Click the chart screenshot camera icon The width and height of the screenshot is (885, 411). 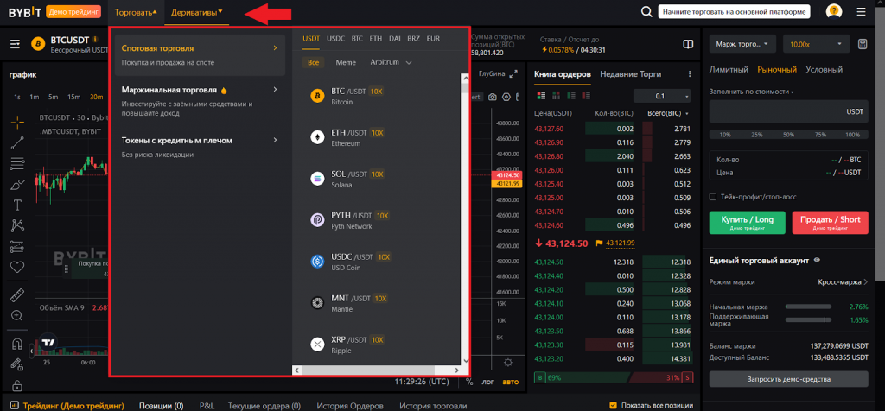pos(493,97)
